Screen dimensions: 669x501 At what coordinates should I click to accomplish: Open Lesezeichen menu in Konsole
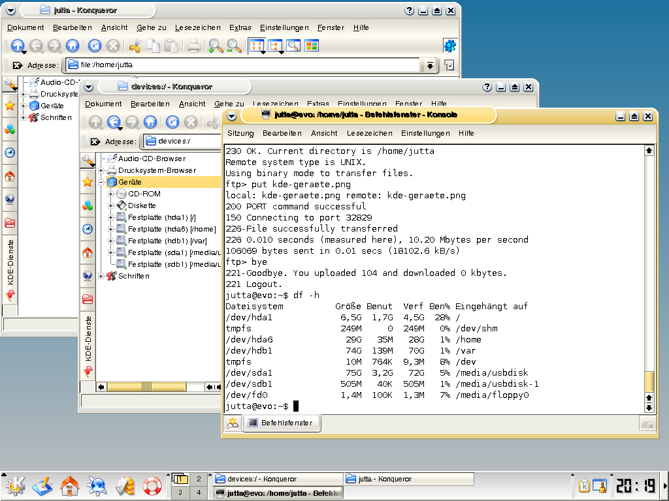pyautogui.click(x=370, y=133)
